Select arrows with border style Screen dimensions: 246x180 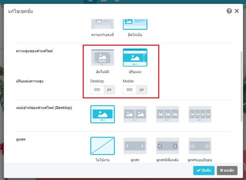[200, 146]
